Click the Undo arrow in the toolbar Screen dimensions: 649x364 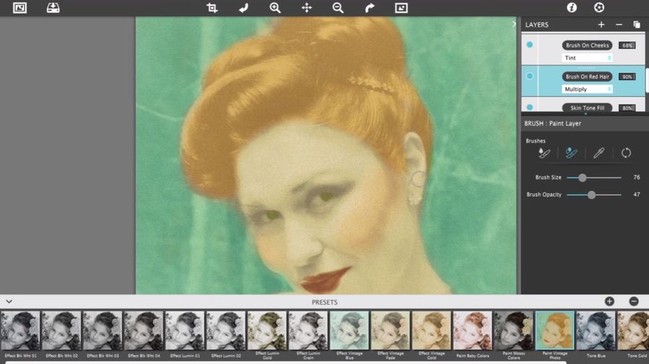244,8
